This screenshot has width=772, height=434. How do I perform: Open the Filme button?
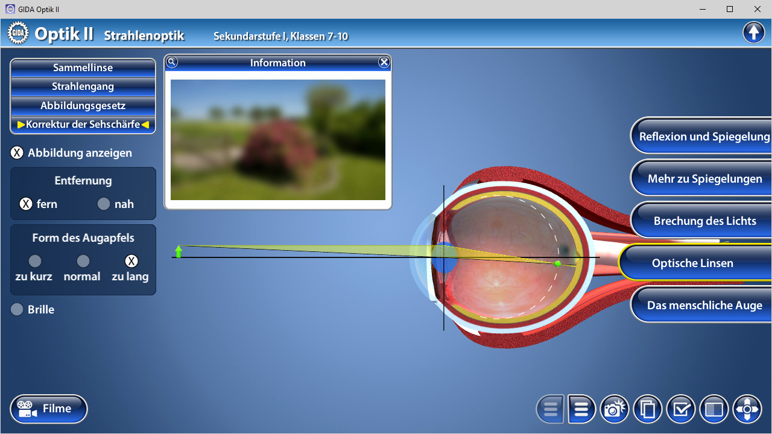coord(49,409)
